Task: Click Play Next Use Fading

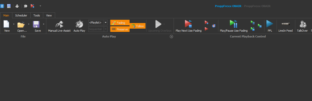Action: coord(189,26)
